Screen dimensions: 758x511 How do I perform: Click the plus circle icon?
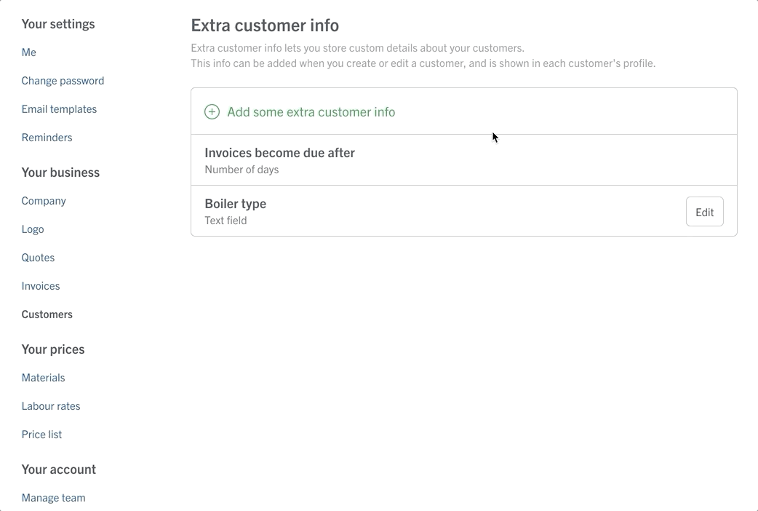click(x=212, y=112)
